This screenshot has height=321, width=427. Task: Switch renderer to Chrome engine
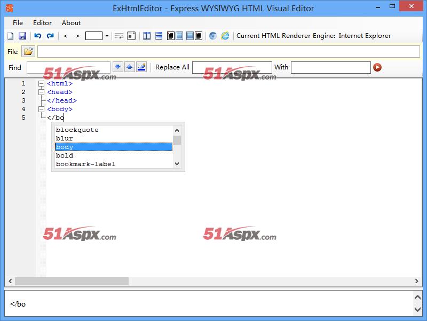pyautogui.click(x=213, y=36)
